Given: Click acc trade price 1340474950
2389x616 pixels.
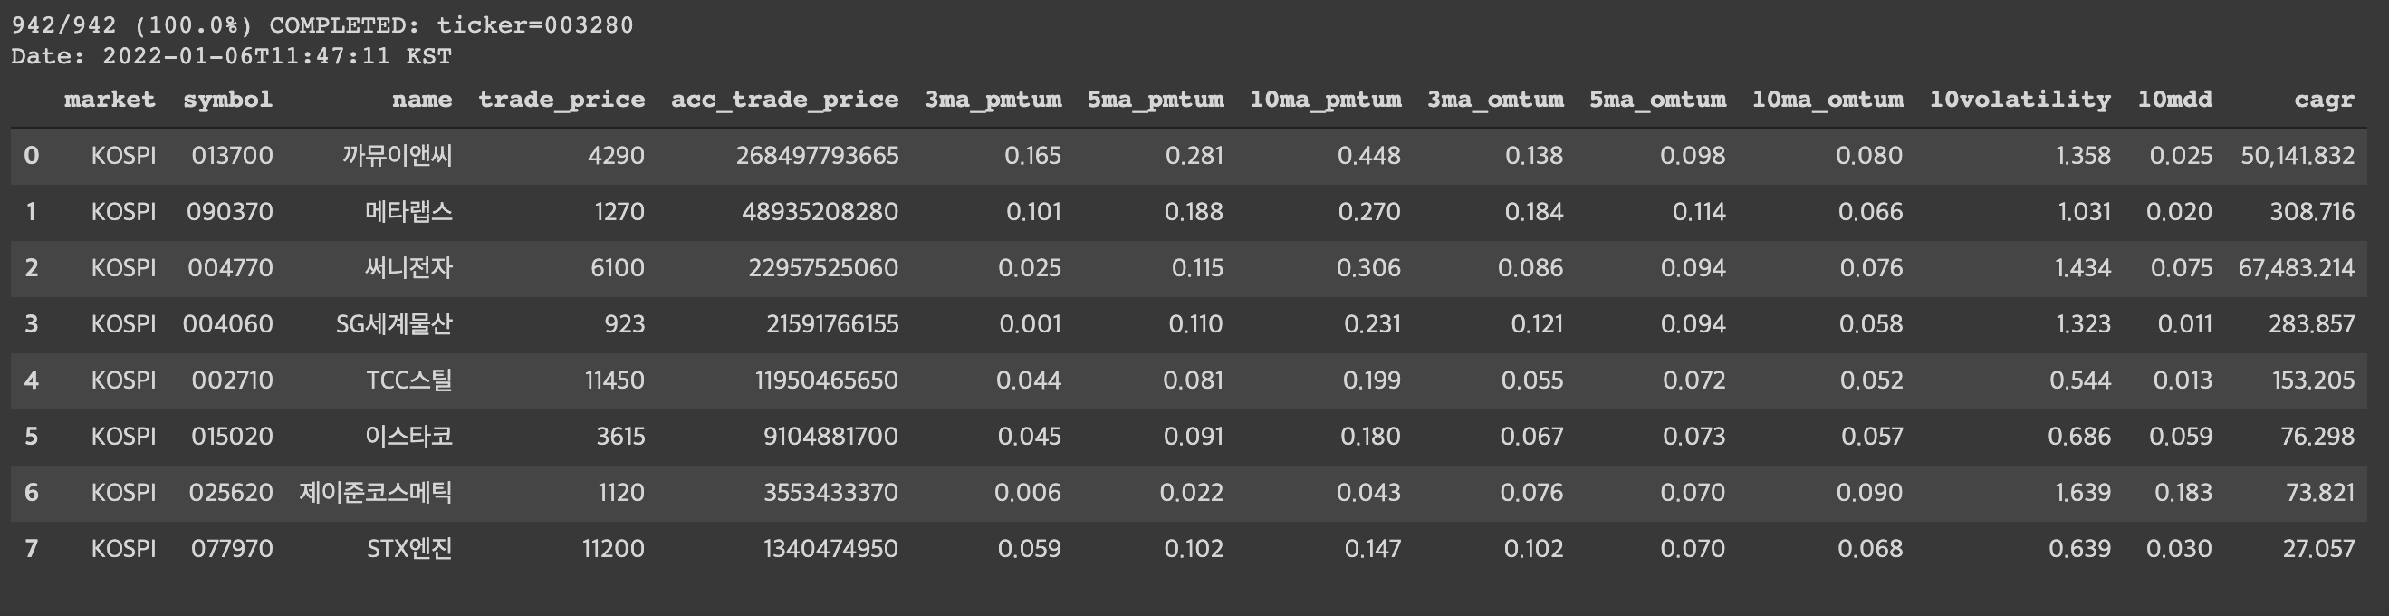Looking at the screenshot, I should coord(831,548).
